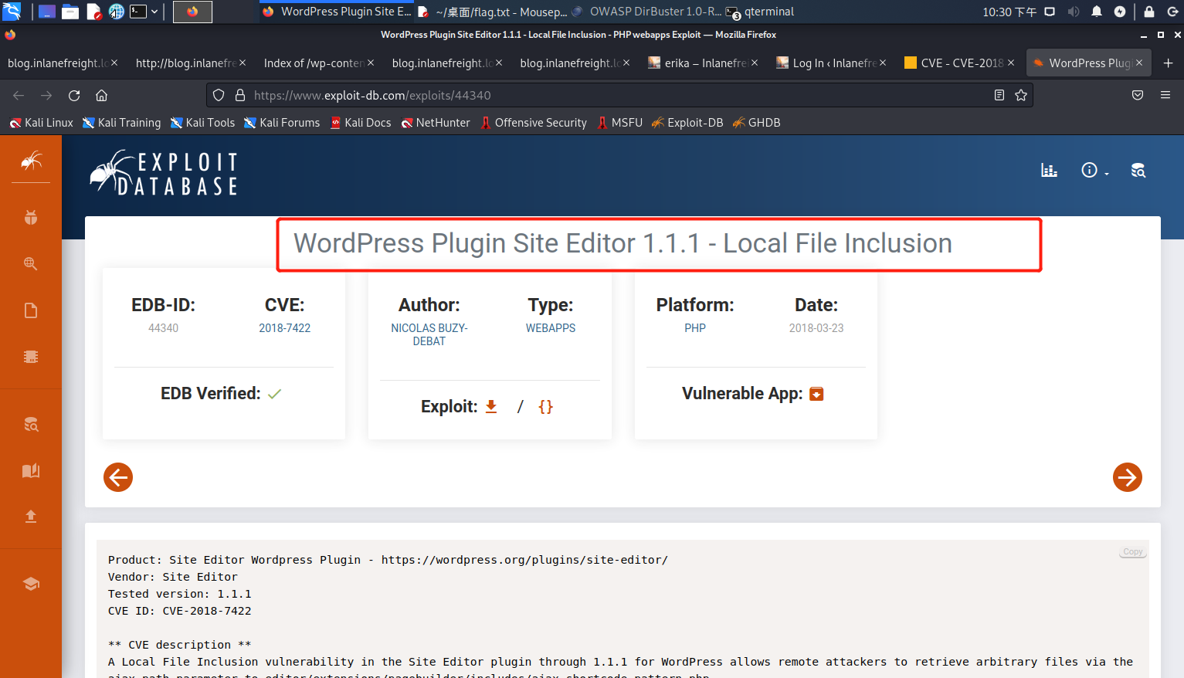Toggle the bookmark star in the address bar
The width and height of the screenshot is (1184, 678).
pyautogui.click(x=1021, y=94)
